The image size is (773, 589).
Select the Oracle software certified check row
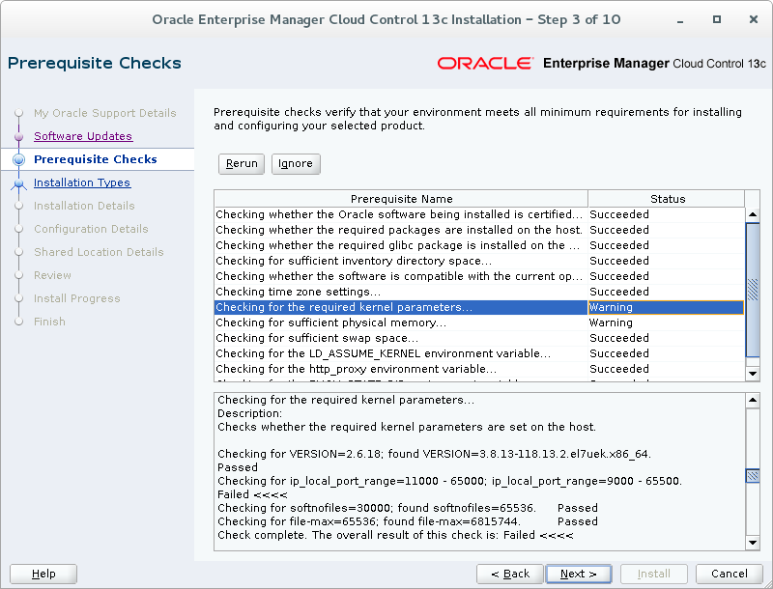pos(479,214)
